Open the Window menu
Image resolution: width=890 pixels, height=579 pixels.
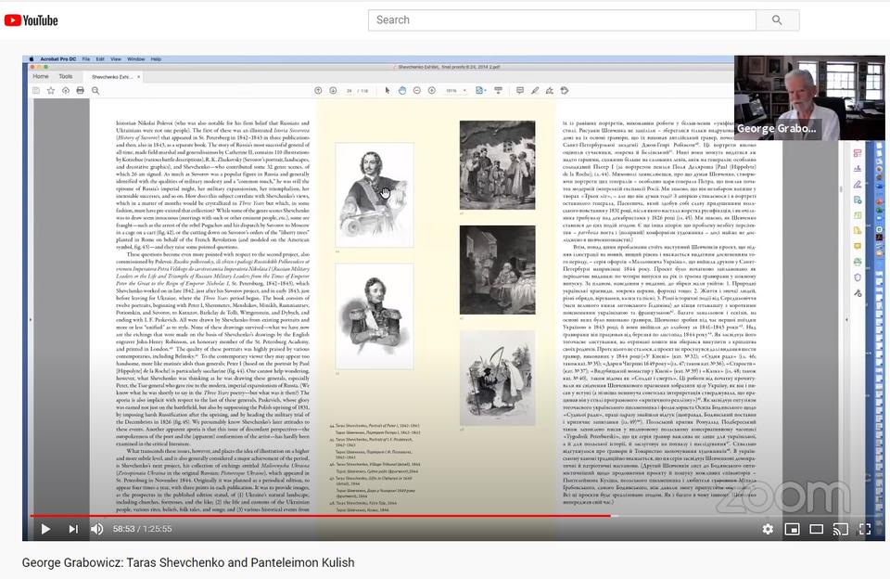(135, 59)
